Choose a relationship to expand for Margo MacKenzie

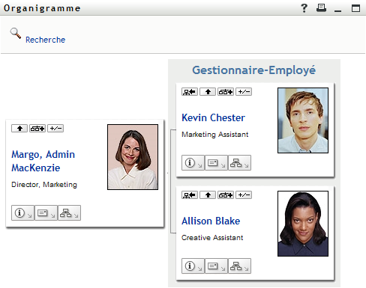click(37, 129)
